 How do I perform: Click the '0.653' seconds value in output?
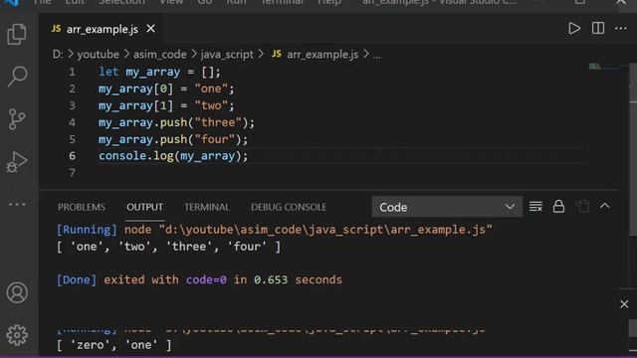click(x=271, y=280)
